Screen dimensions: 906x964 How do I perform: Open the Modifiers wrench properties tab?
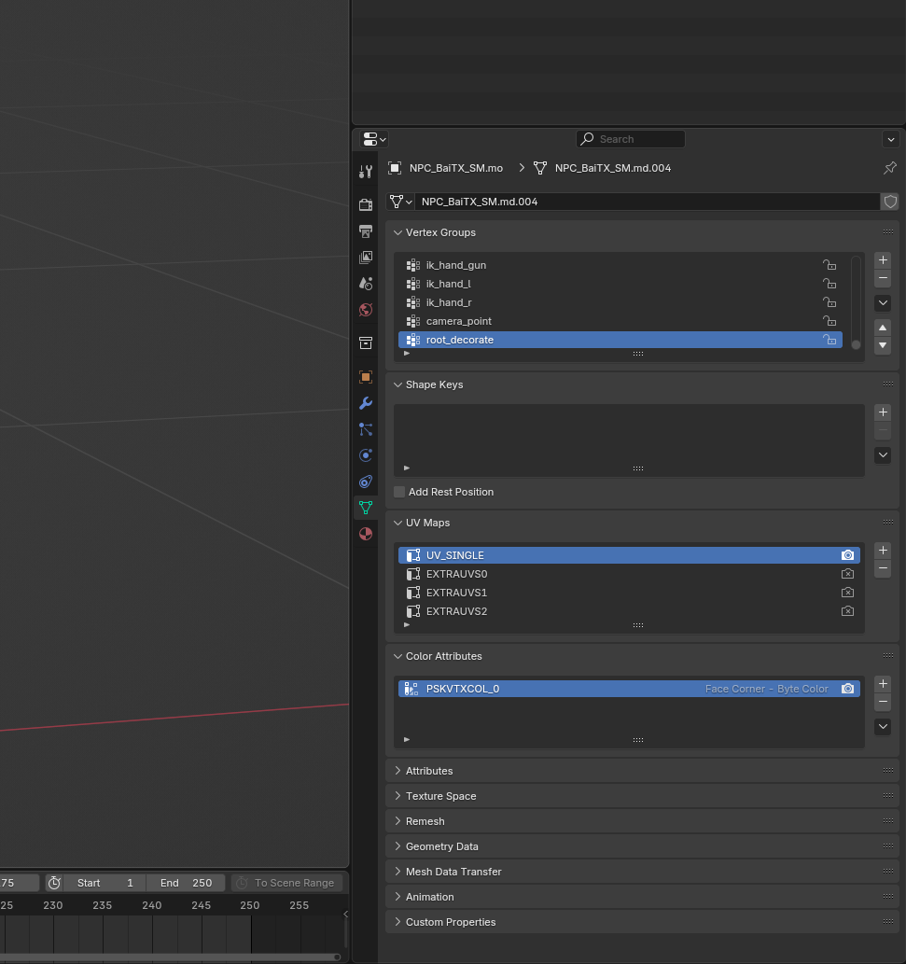(x=366, y=403)
